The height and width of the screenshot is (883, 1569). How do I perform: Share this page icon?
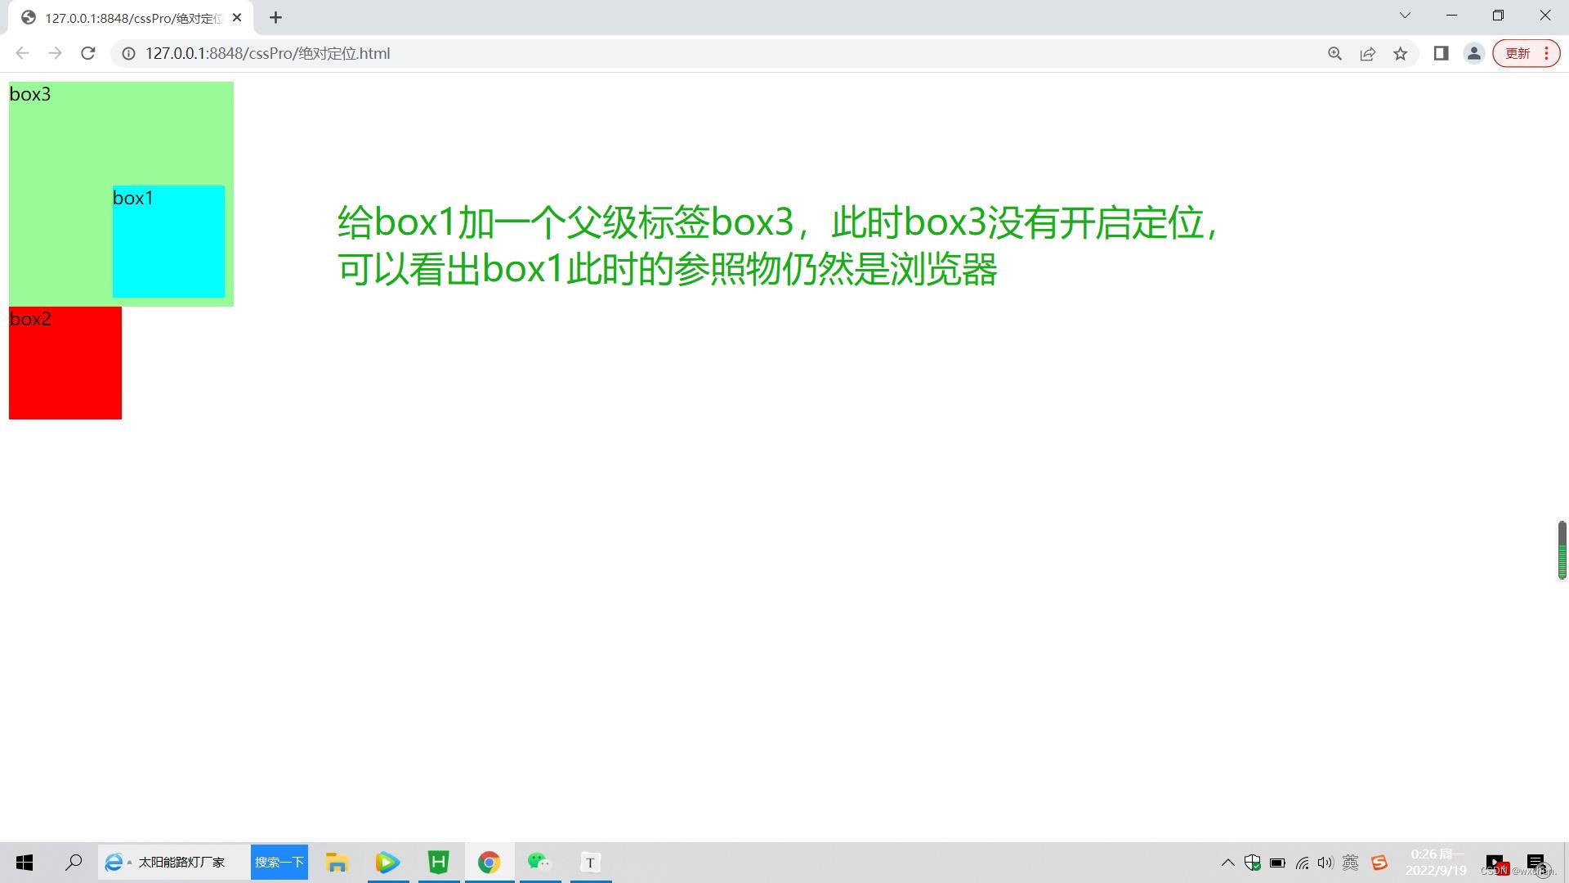pyautogui.click(x=1367, y=53)
